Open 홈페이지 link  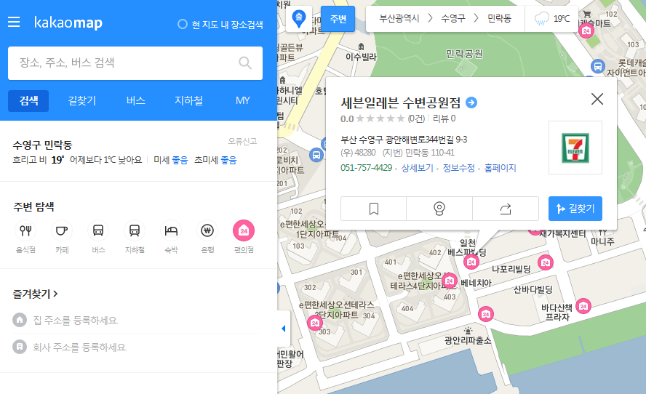(x=501, y=168)
